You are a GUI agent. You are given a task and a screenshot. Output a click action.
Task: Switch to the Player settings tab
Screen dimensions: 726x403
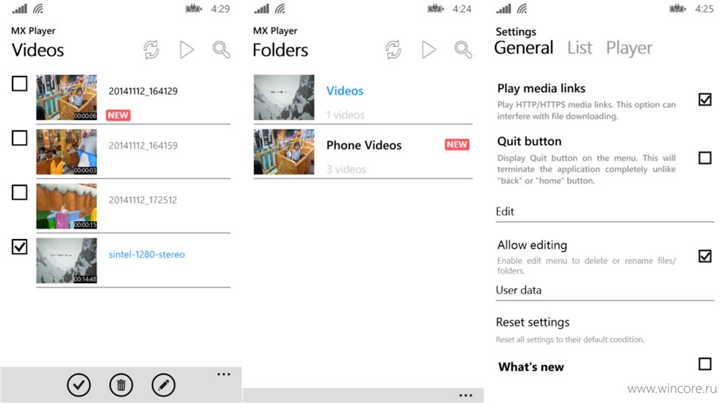tap(629, 48)
